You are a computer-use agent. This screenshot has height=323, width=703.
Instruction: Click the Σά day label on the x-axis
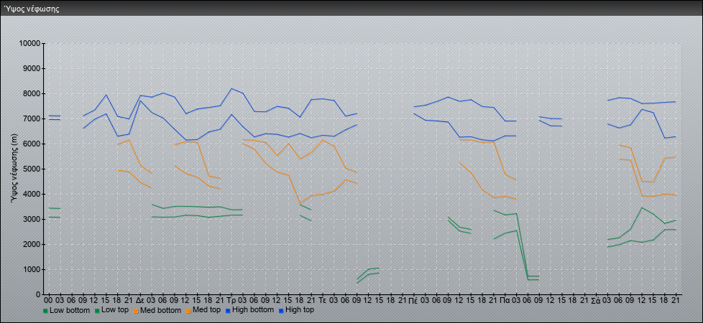point(597,301)
